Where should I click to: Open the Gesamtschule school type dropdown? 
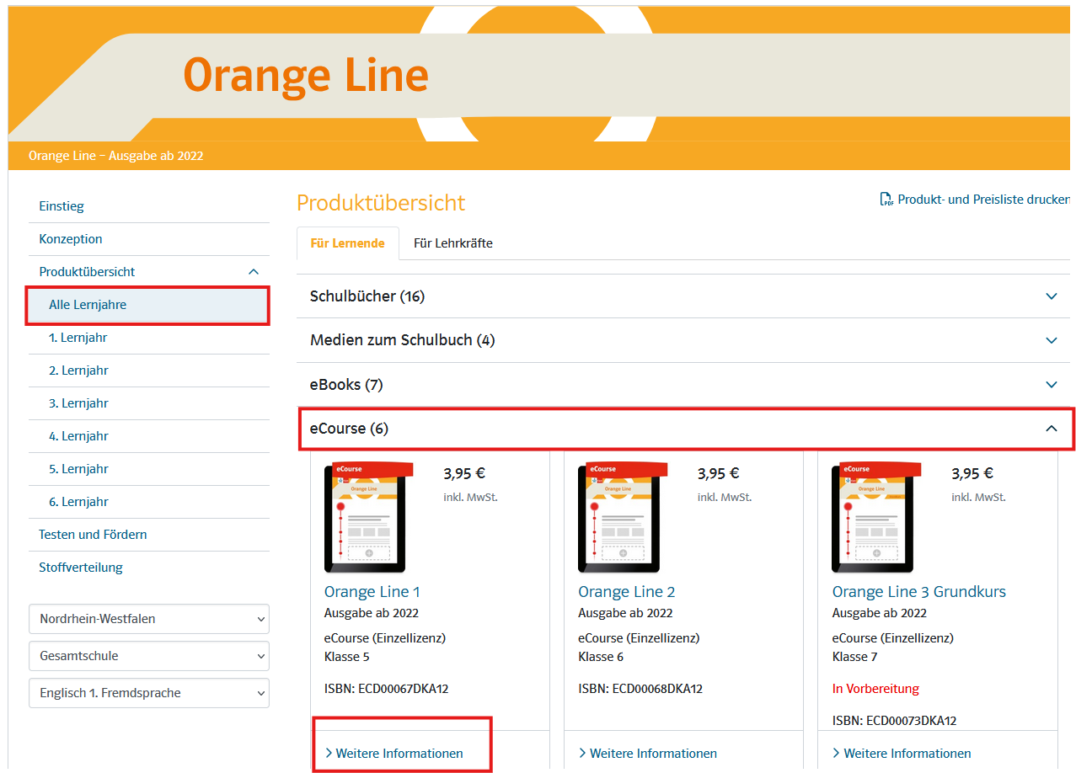click(x=149, y=656)
